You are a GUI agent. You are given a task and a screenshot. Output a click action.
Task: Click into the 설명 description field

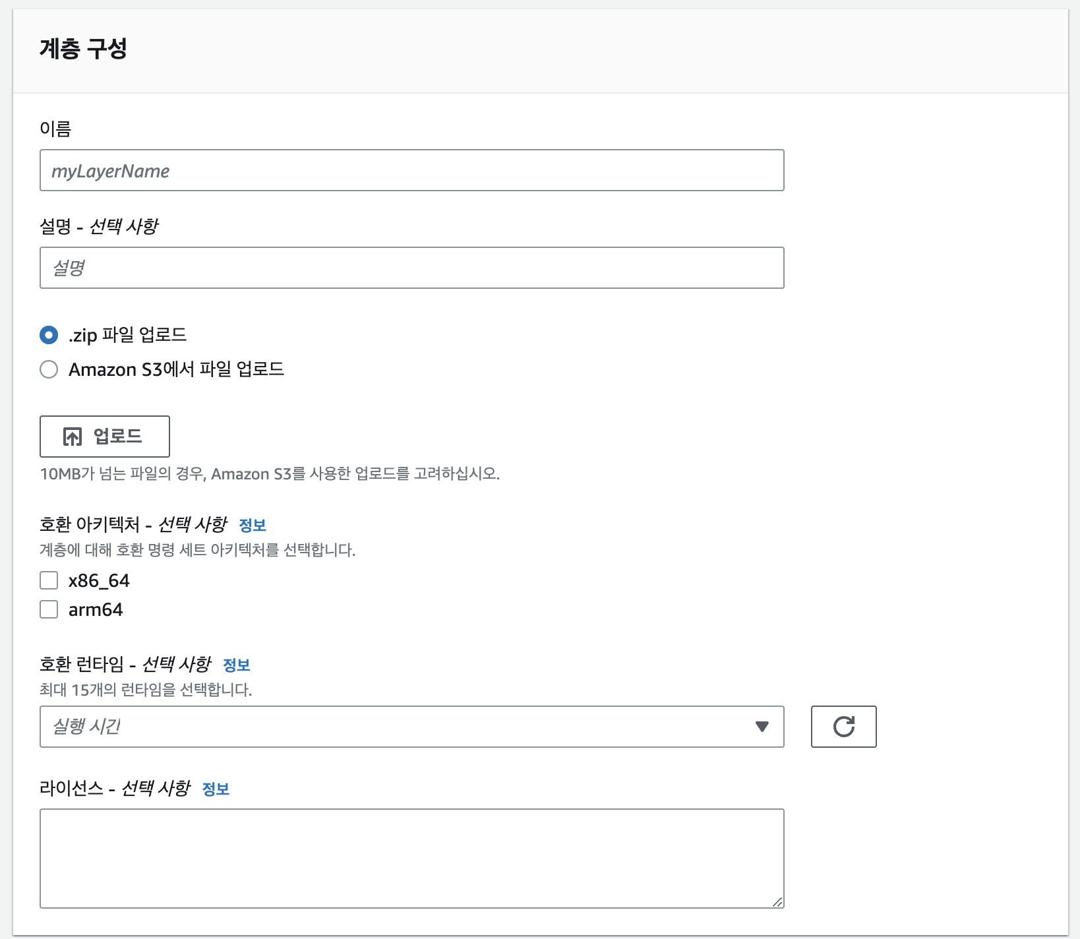[412, 268]
